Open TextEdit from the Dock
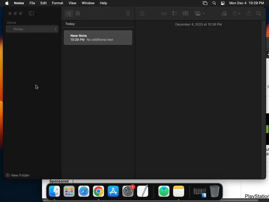The image size is (269, 202). click(x=143, y=191)
